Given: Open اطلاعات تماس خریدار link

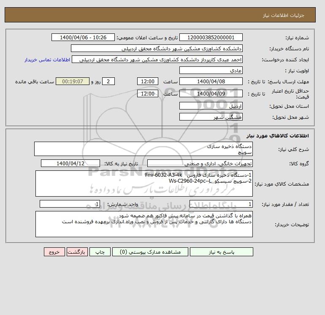Looking at the screenshot, I should pyautogui.click(x=47, y=60).
